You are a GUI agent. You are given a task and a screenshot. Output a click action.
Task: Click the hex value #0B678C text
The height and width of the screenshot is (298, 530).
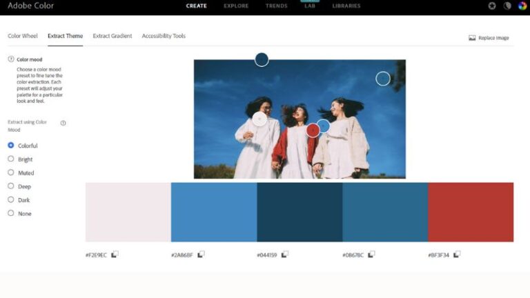[x=353, y=255]
